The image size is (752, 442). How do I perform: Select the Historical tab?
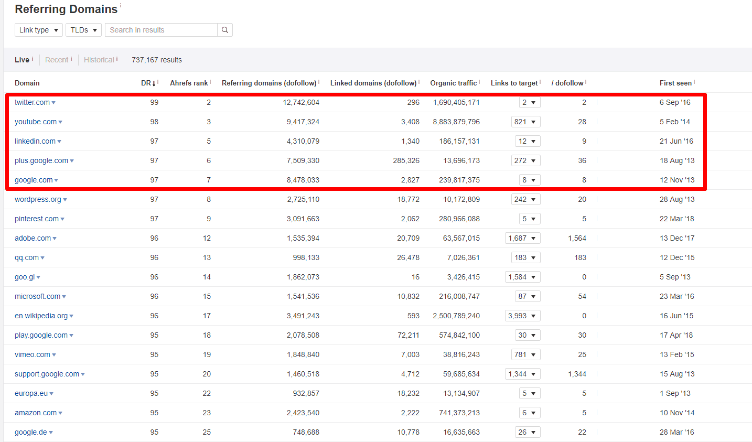[99, 59]
